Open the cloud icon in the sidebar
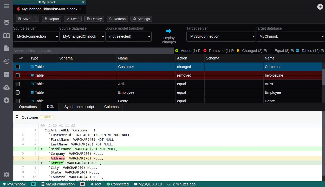The width and height of the screenshot is (325, 187). [x=6, y=88]
